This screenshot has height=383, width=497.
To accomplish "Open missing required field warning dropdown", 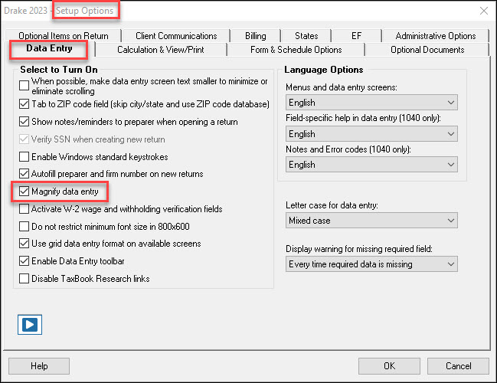I will [371, 264].
